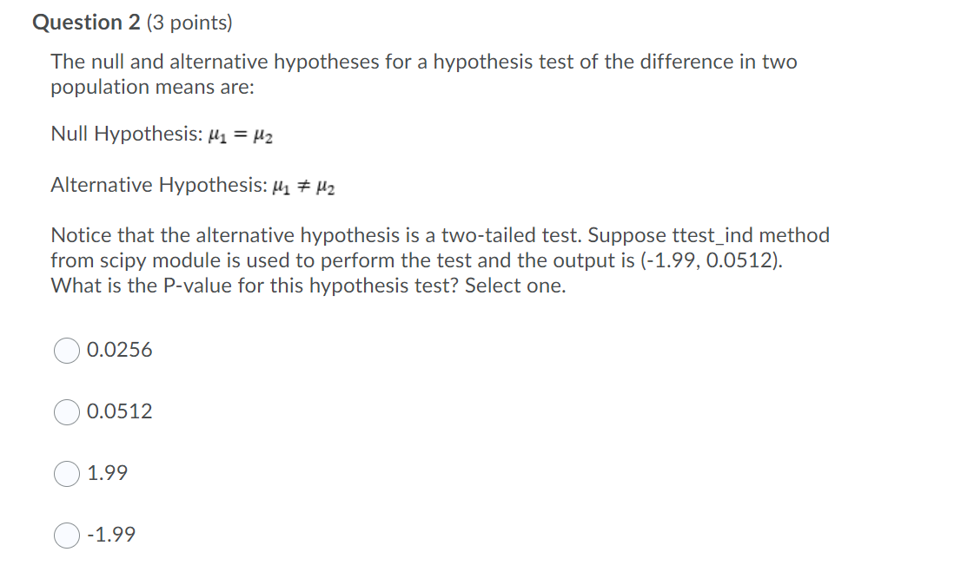Click the answer label text -1.99

point(111,536)
